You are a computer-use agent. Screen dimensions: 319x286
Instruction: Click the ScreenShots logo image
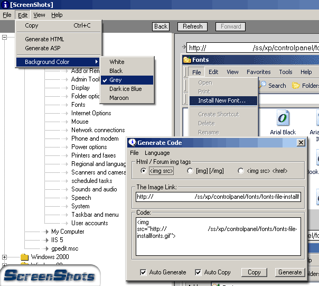point(50,275)
